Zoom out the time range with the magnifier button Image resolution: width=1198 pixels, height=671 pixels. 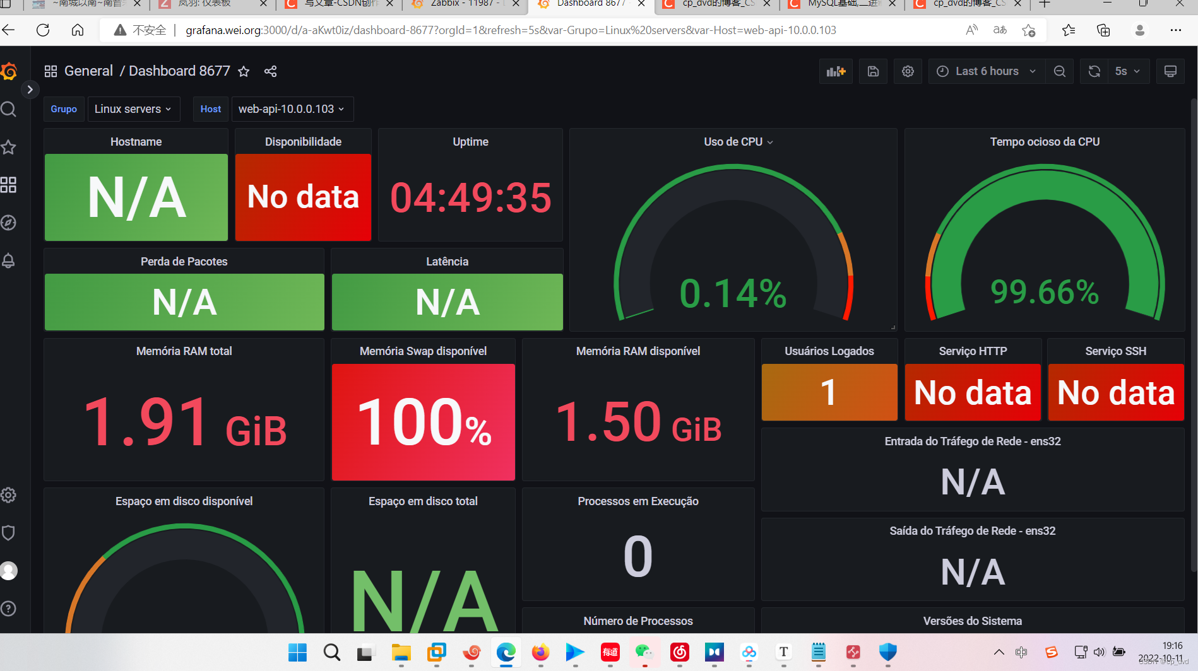(x=1060, y=71)
